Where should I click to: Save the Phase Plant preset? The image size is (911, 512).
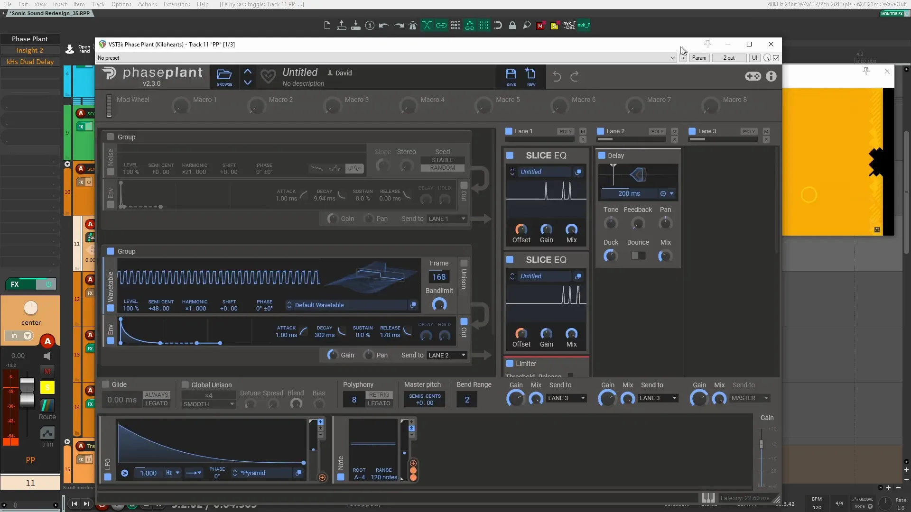(511, 77)
